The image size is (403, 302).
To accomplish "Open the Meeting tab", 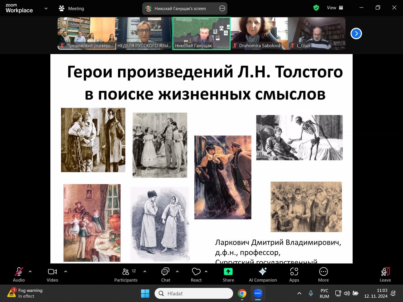I will point(71,8).
